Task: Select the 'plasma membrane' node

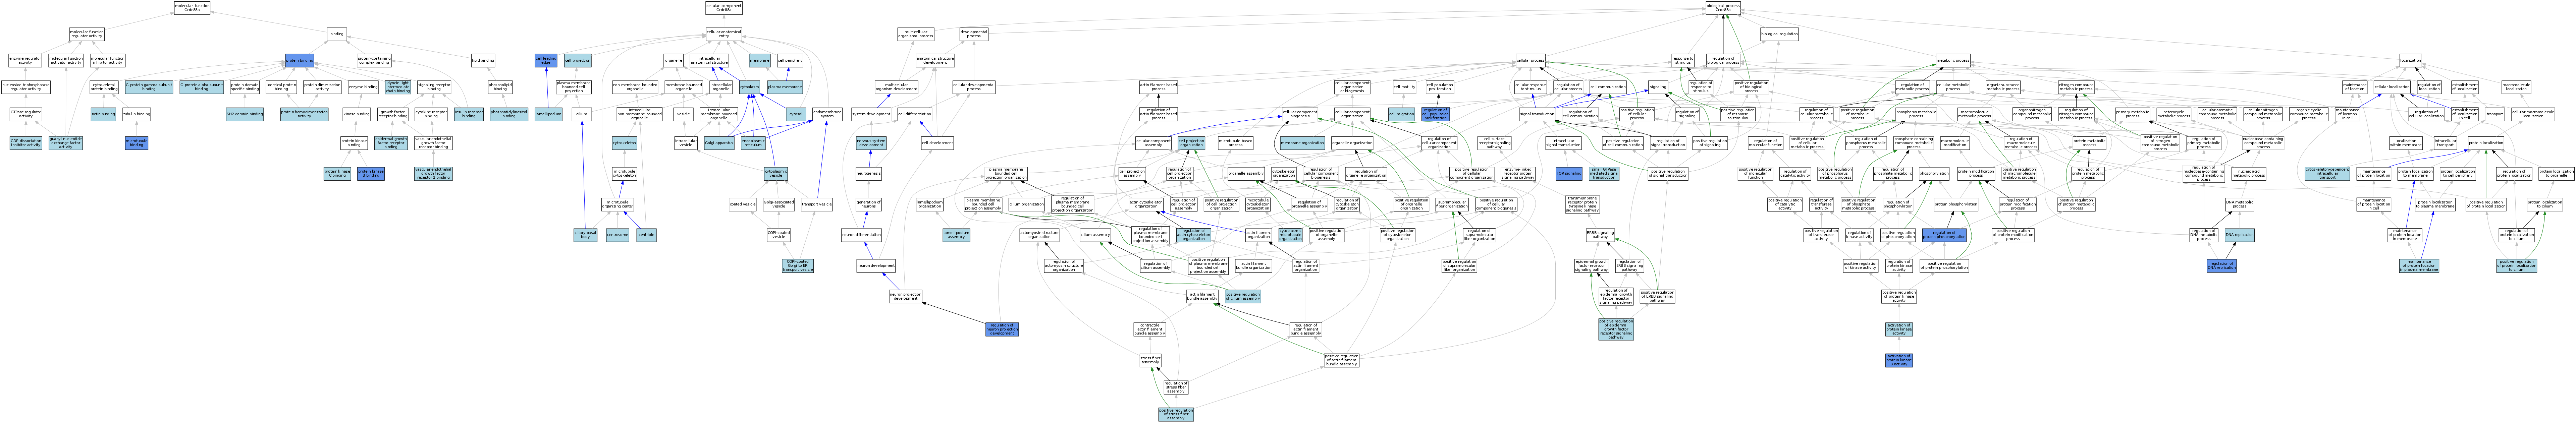Action: tap(785, 87)
